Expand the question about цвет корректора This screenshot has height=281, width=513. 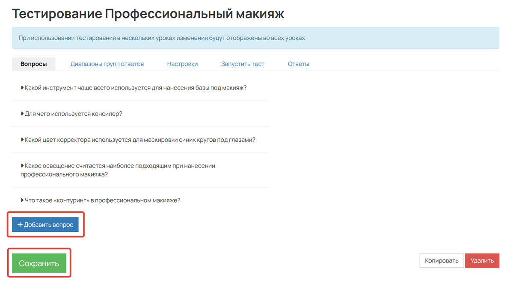(x=138, y=140)
